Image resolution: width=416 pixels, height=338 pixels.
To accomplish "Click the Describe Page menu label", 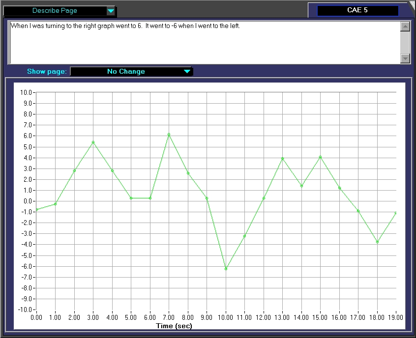I will 55,11.
